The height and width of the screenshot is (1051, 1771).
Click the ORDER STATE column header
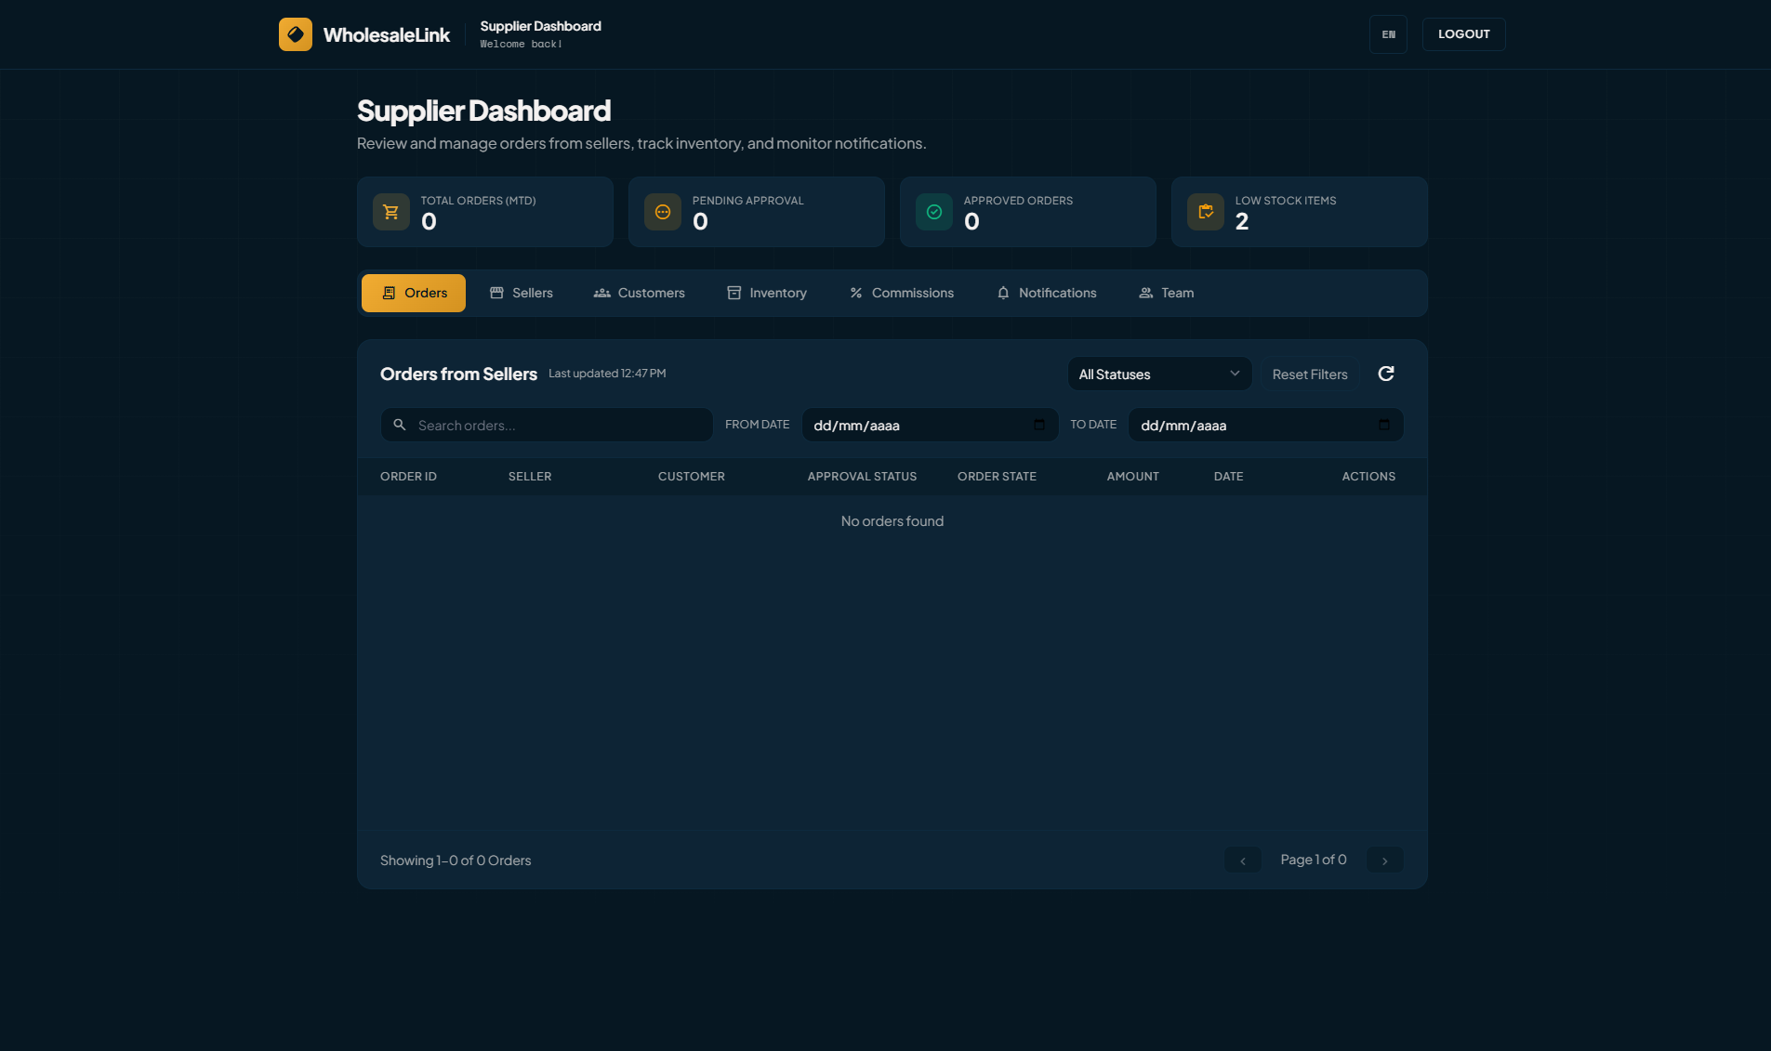[997, 477]
